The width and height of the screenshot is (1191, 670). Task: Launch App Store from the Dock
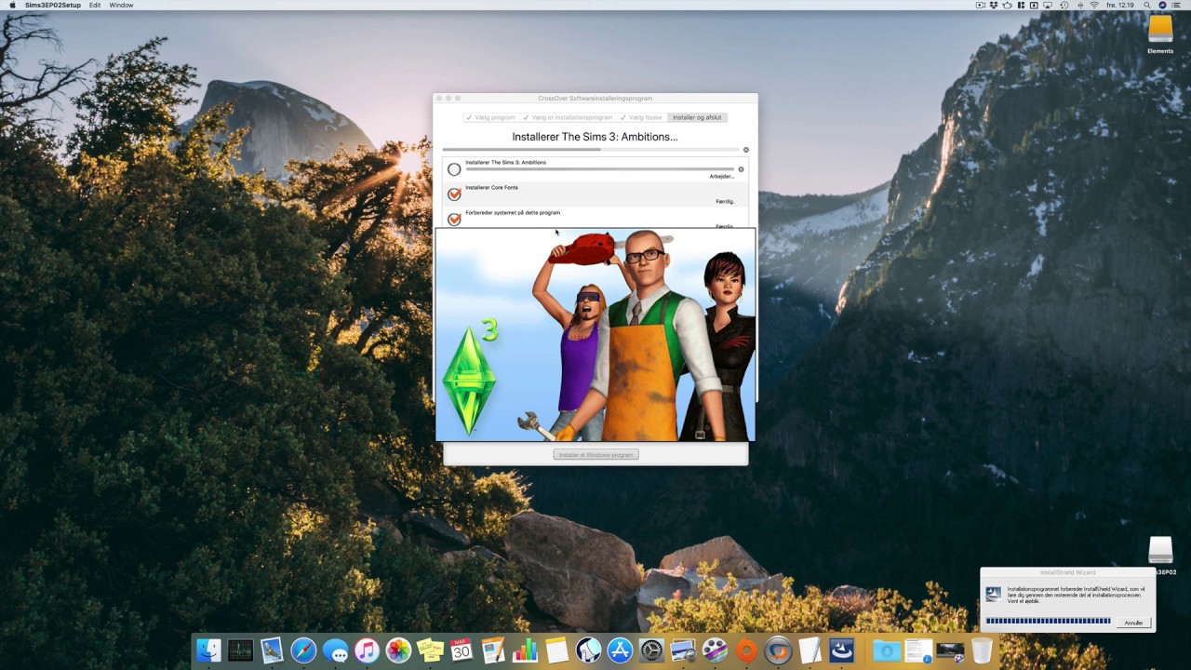click(x=620, y=650)
